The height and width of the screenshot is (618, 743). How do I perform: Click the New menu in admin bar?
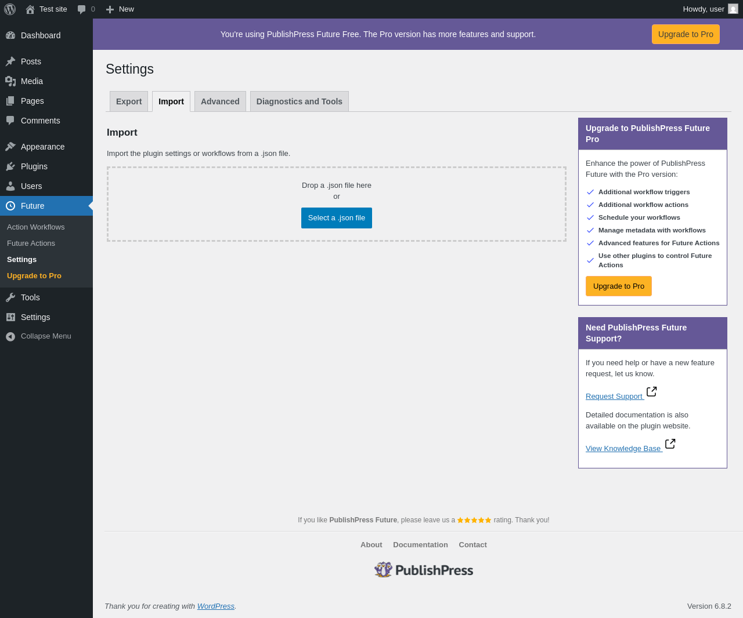tap(120, 9)
